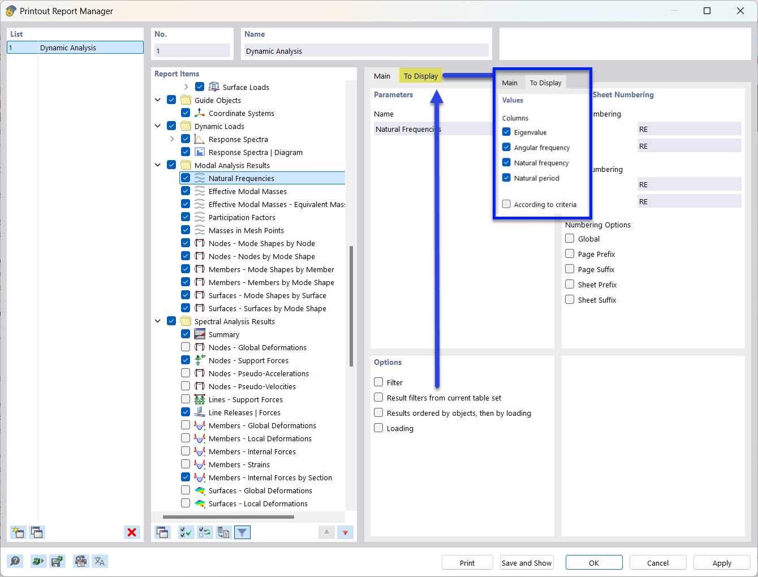The height and width of the screenshot is (577, 758).
Task: Cancel the Printout Report Manager dialog
Action: pyautogui.click(x=658, y=563)
